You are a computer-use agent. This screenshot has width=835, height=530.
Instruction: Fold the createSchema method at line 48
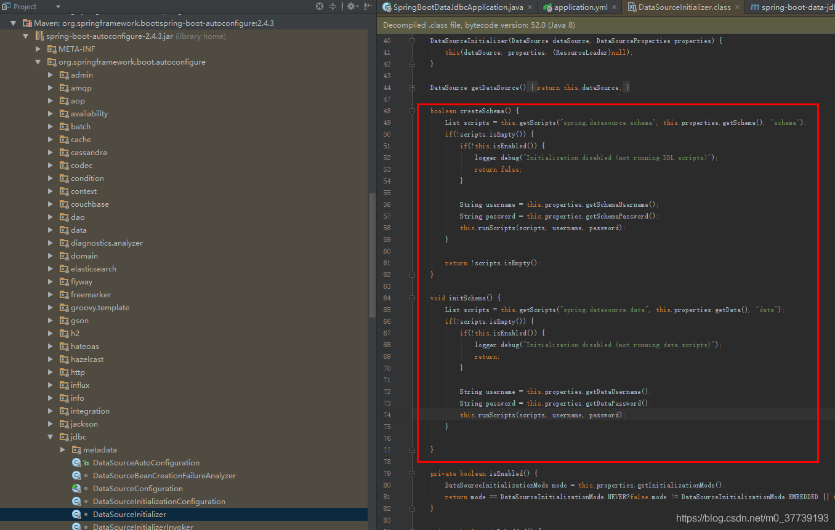tap(412, 111)
